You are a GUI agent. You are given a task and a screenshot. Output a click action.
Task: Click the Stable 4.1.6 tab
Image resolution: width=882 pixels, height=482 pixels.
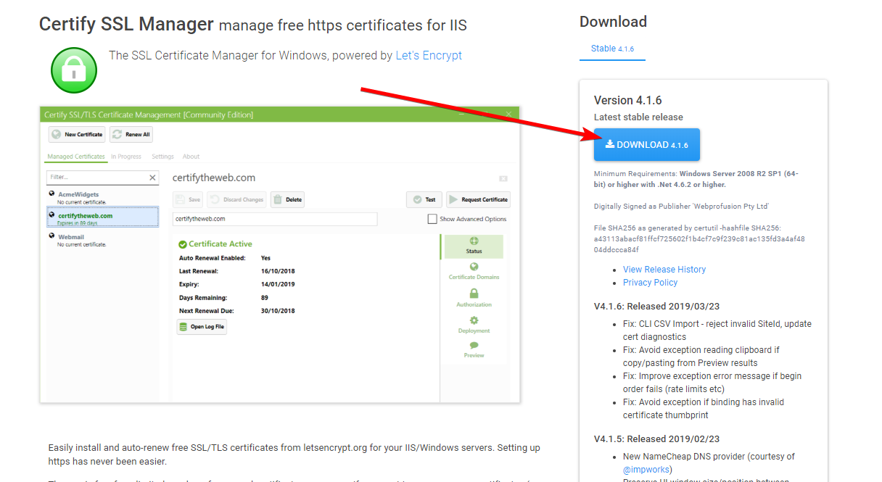611,49
